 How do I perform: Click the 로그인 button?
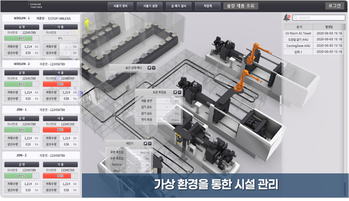[334, 6]
